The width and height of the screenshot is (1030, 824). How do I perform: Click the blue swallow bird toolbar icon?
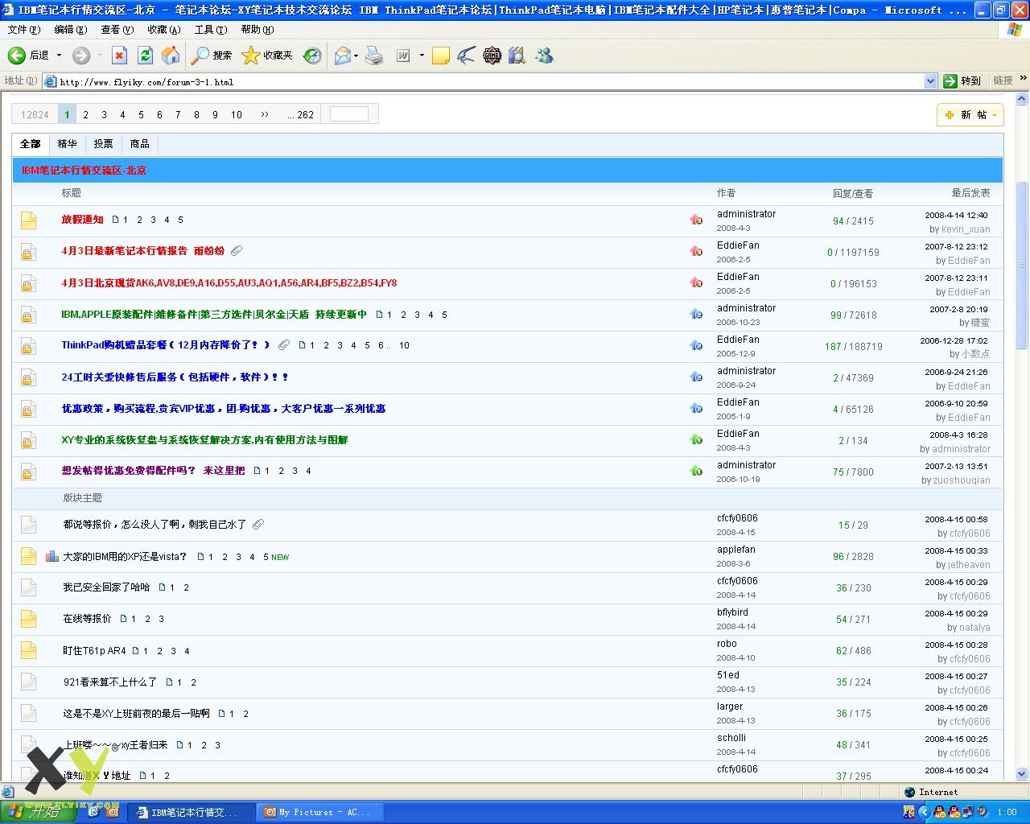(x=466, y=56)
